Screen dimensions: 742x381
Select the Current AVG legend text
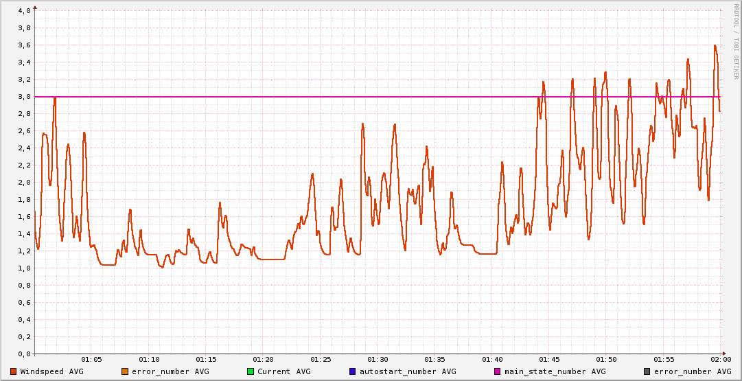click(283, 371)
